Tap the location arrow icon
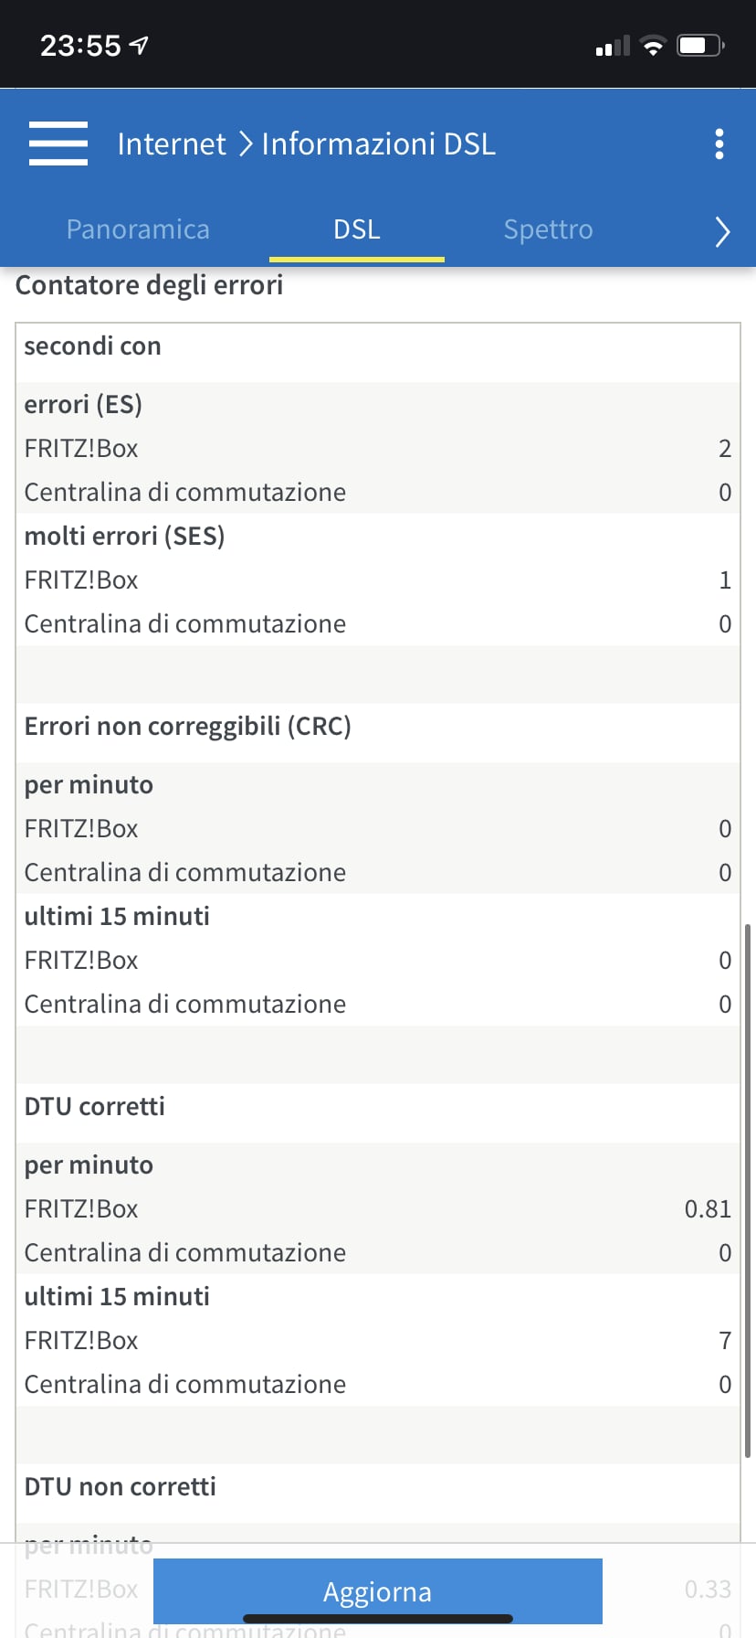This screenshot has height=1638, width=756. (x=139, y=45)
